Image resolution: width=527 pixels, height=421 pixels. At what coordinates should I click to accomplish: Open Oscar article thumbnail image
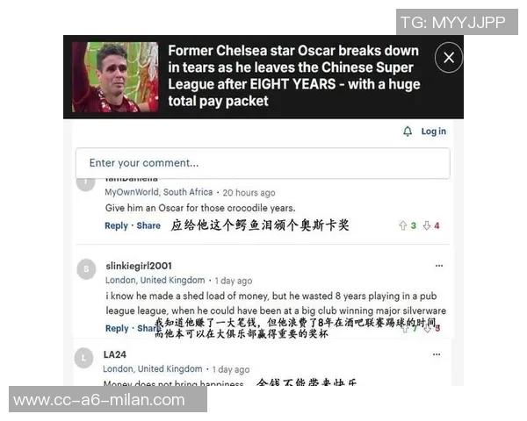[x=115, y=77]
